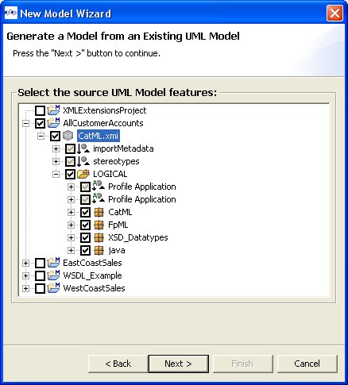348x385 pixels.
Task: Check the EastCoastSales checkbox
Action: (40, 263)
